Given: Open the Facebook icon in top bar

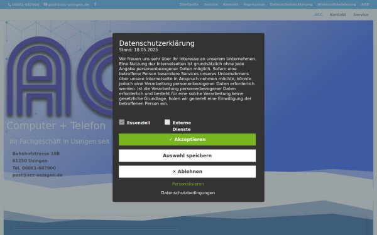Looking at the screenshot, I should click(x=96, y=4).
